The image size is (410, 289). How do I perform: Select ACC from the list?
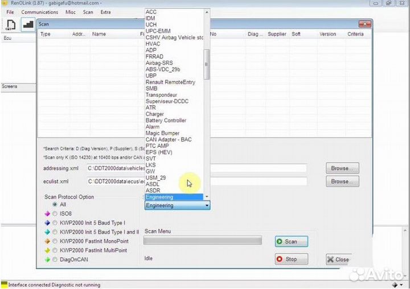coord(174,12)
